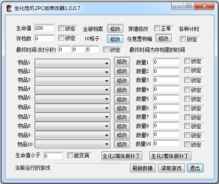
Task: Focus the 最终时间 minutes field
Action: (x=78, y=49)
